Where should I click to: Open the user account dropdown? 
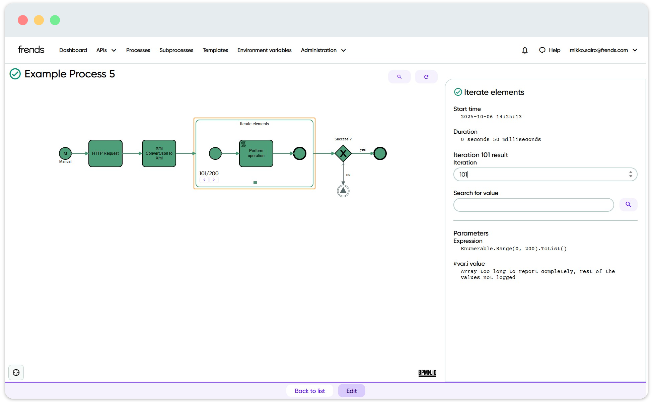point(603,50)
